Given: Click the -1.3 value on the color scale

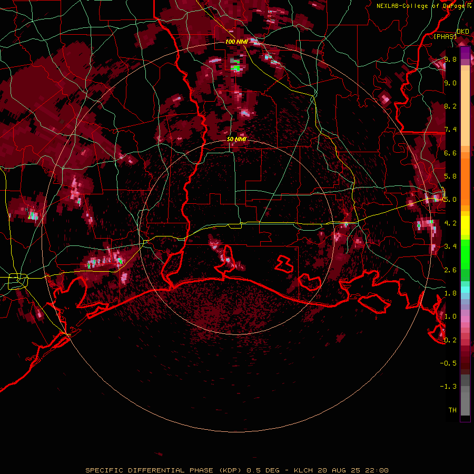Looking at the screenshot, I should (448, 387).
